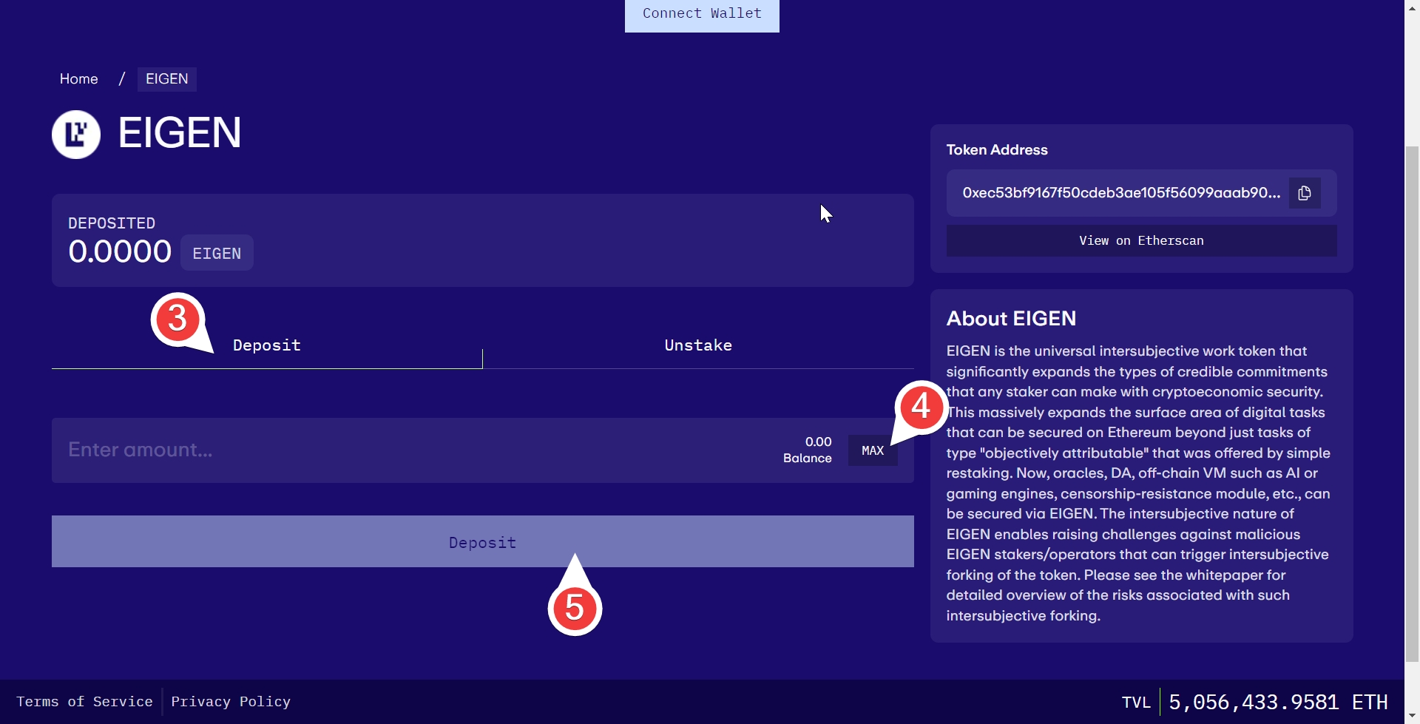This screenshot has height=724, width=1420.
Task: Click the EIGEN breadcrumb item
Action: [x=167, y=79]
